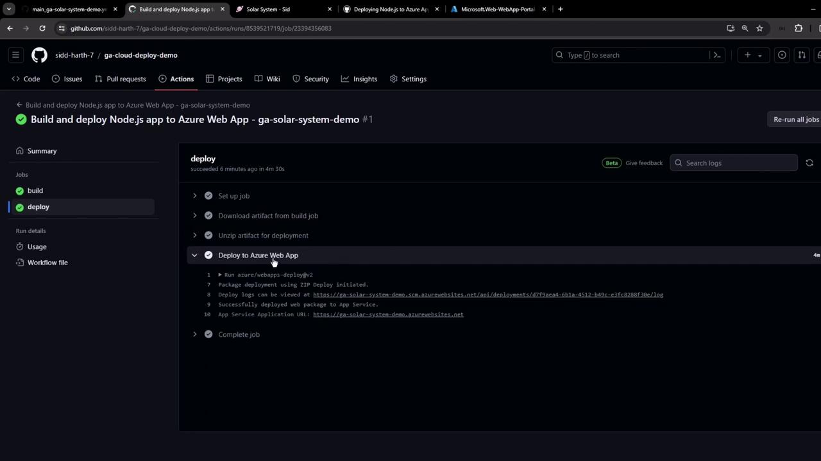821x461 pixels.
Task: Switch to Deploying Node.js to Azure tab
Action: tap(391, 9)
